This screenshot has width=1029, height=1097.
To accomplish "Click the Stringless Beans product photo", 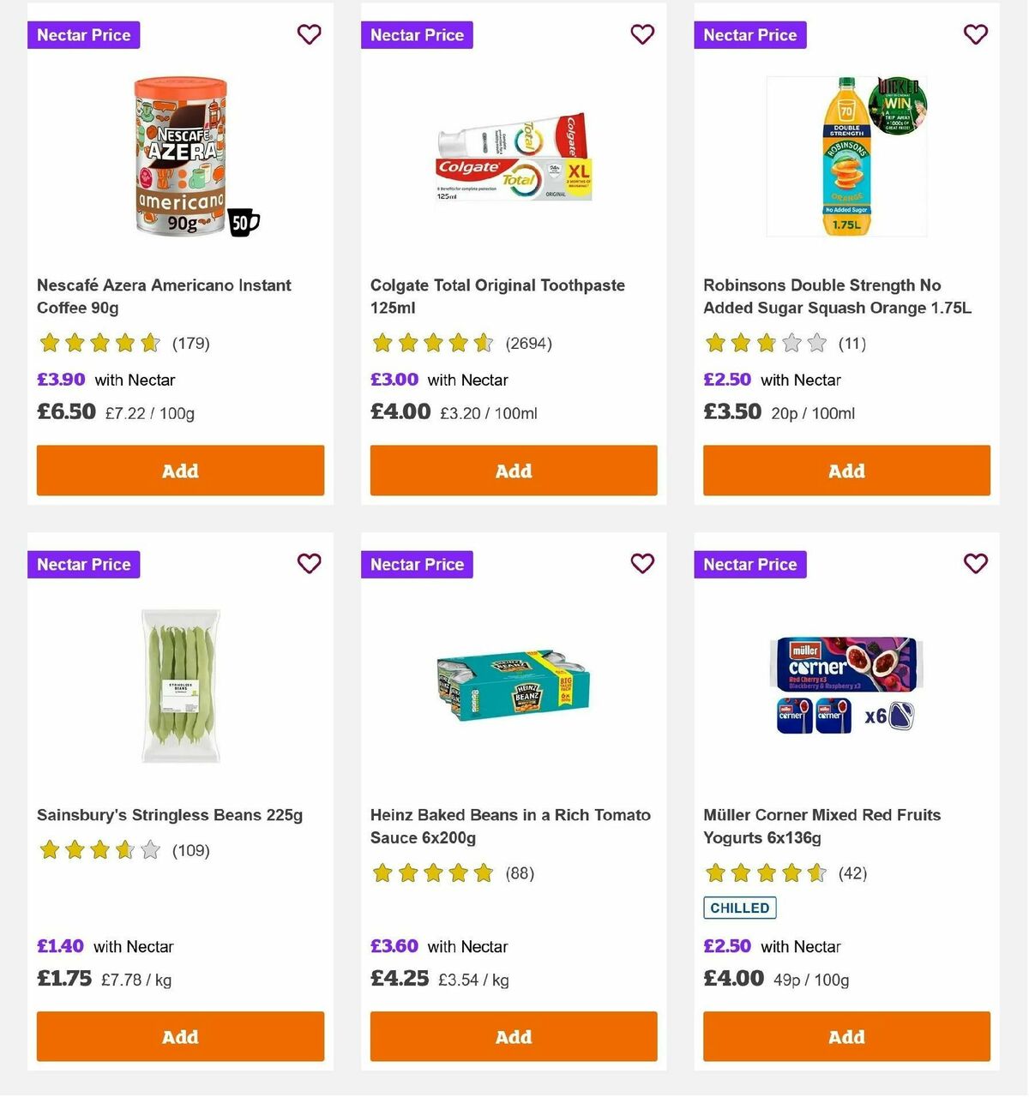I will pyautogui.click(x=180, y=686).
